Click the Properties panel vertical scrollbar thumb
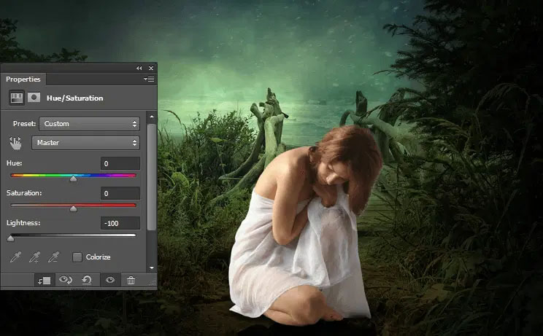 [151, 177]
